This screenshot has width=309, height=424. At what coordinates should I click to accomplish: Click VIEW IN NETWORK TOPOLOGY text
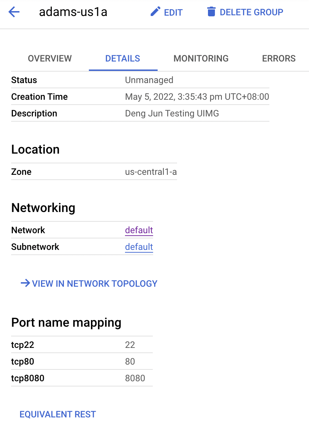click(x=94, y=284)
